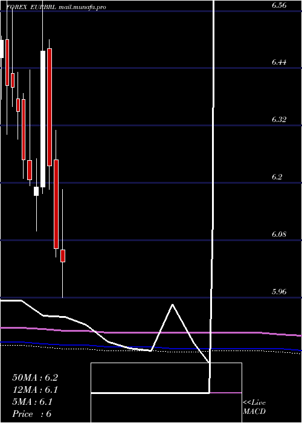
Task: Click the 6.44 price axis label
Action: click(x=279, y=62)
